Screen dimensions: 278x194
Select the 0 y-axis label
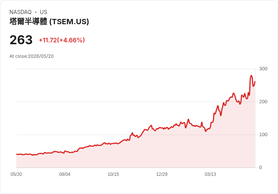point(261,168)
